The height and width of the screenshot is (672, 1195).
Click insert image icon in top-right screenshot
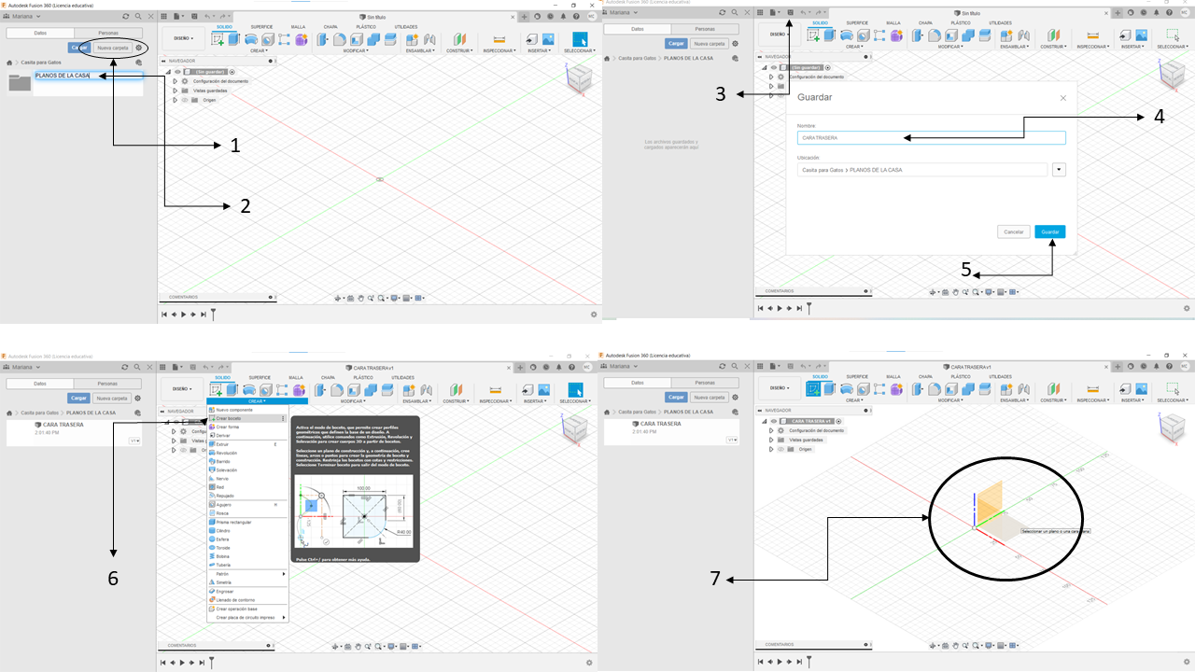pyautogui.click(x=1141, y=35)
